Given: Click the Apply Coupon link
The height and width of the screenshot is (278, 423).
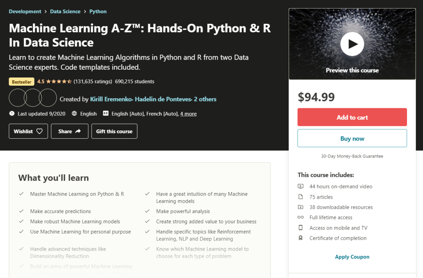Looking at the screenshot, I should (x=352, y=257).
